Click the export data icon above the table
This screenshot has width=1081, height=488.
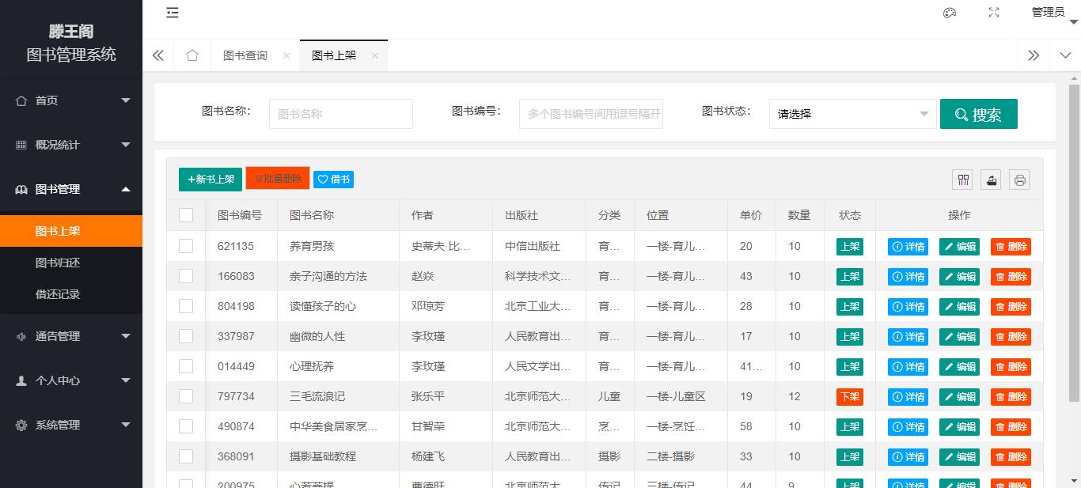point(991,180)
